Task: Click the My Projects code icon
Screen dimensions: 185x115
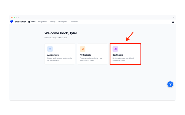Action: click(x=83, y=49)
